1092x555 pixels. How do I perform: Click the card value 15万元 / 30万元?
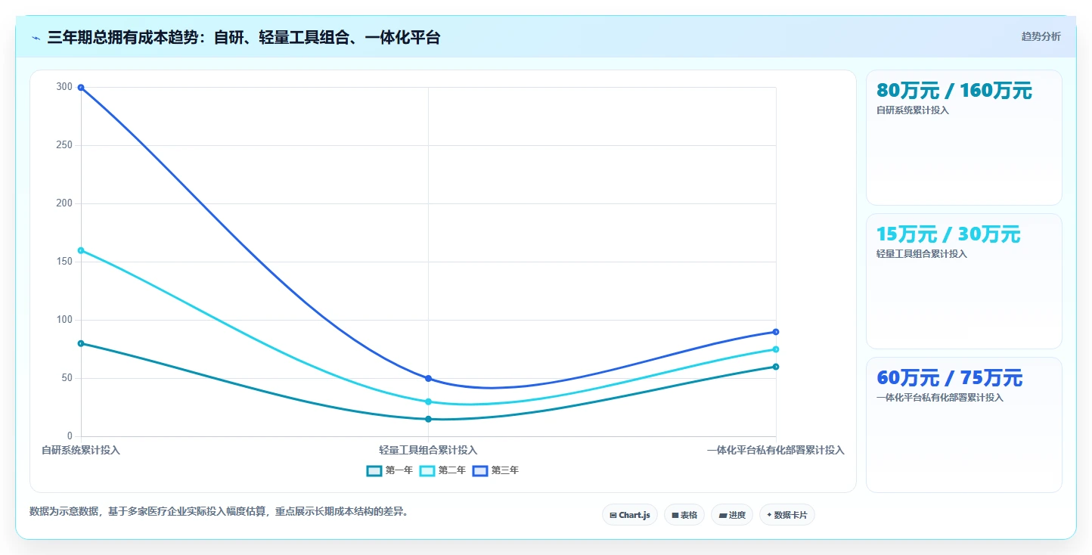tap(948, 234)
